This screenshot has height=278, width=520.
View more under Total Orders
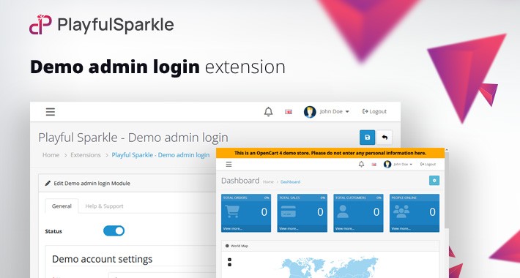[233, 229]
